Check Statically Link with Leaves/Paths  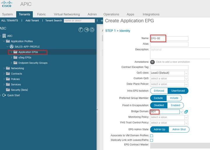coord(152,140)
